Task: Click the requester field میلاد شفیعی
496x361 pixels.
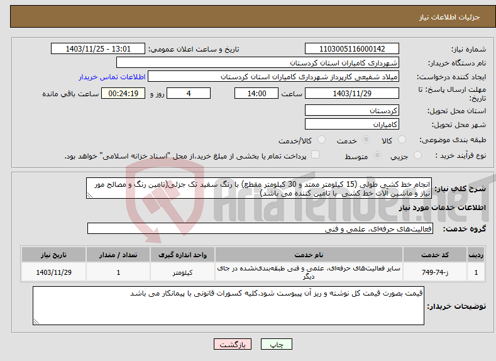Action: coord(273,77)
